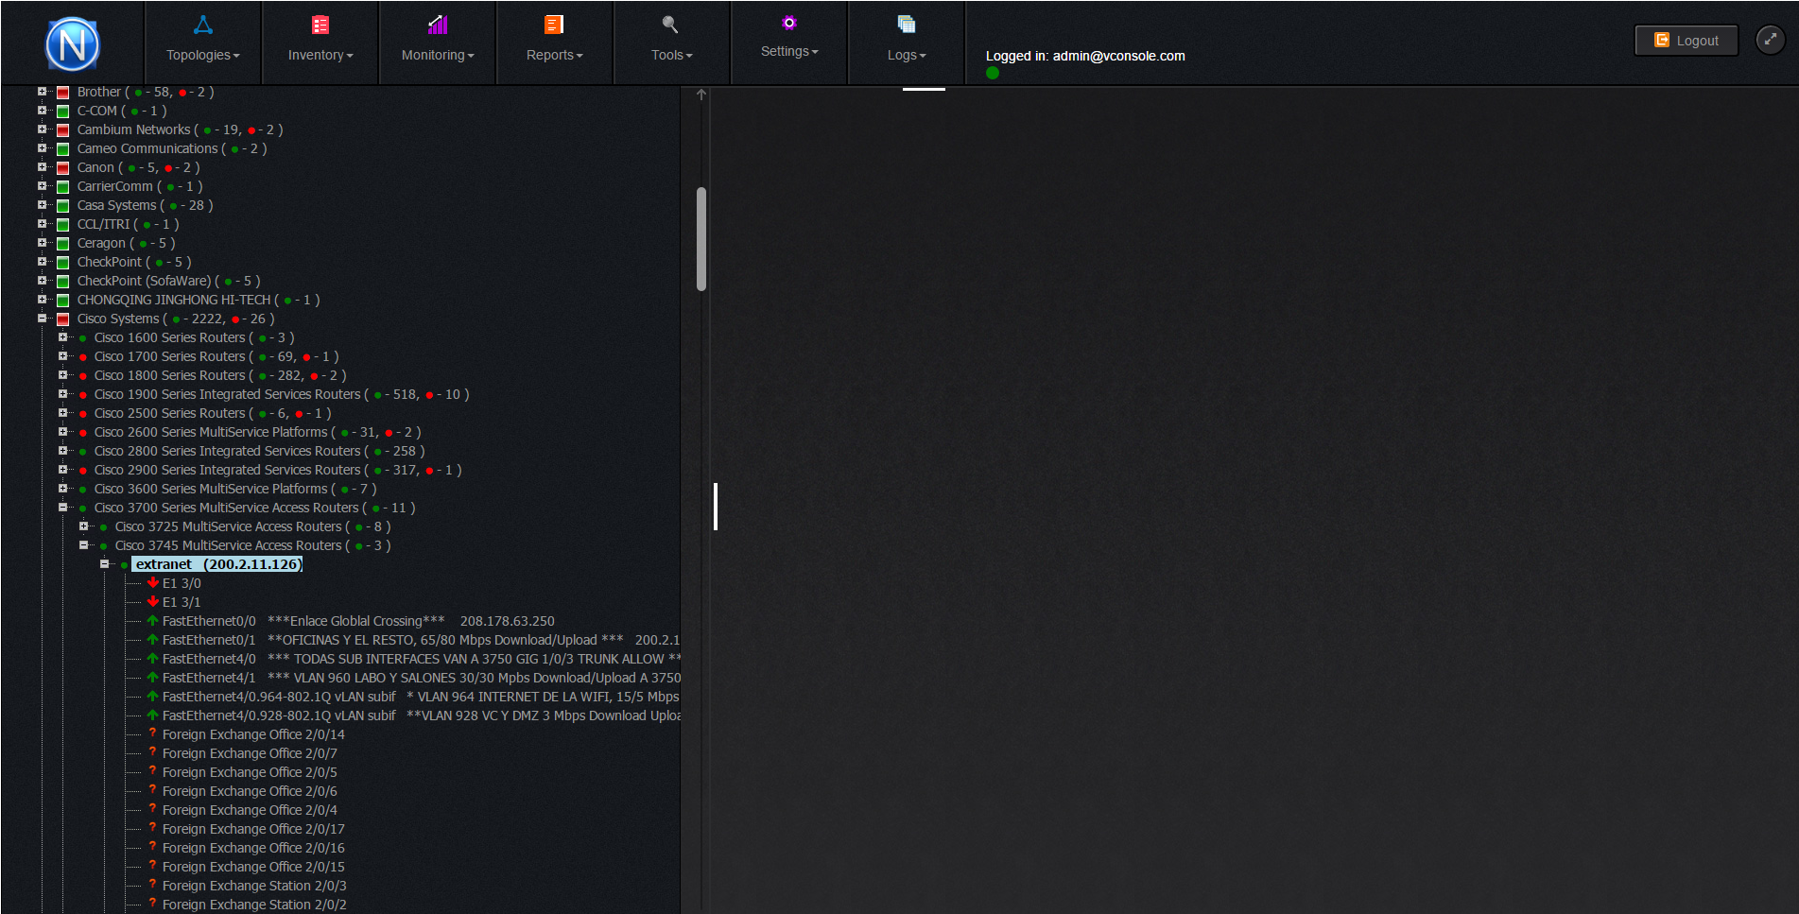Screen dimensions: 1799x914
Task: Select CheckPoint (SofaWare) vendor
Action: coord(168,281)
